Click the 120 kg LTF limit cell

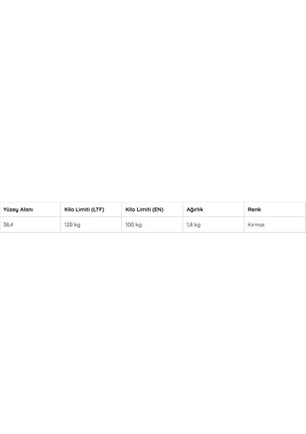[x=91, y=224]
